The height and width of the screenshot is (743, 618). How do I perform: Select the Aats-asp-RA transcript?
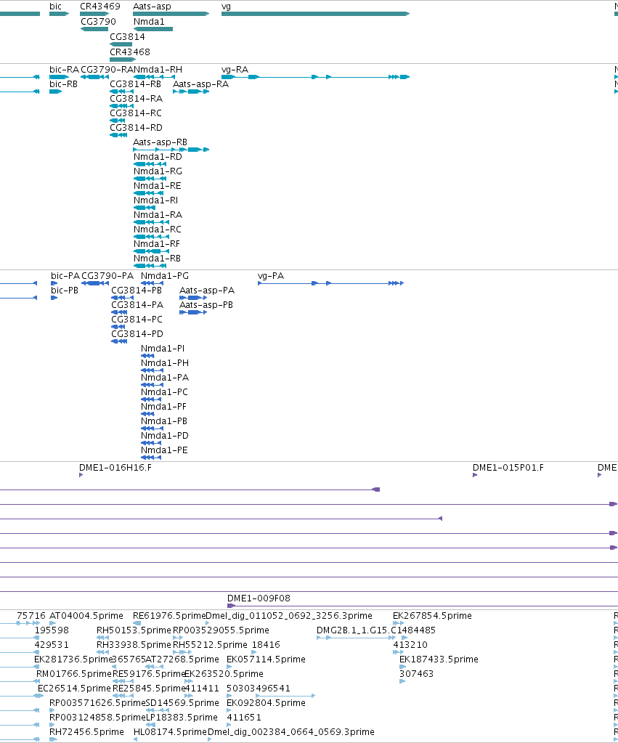[191, 92]
